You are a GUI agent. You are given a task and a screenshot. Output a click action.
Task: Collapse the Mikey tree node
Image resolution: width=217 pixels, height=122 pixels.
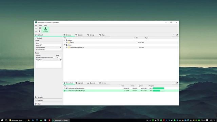point(65,40)
